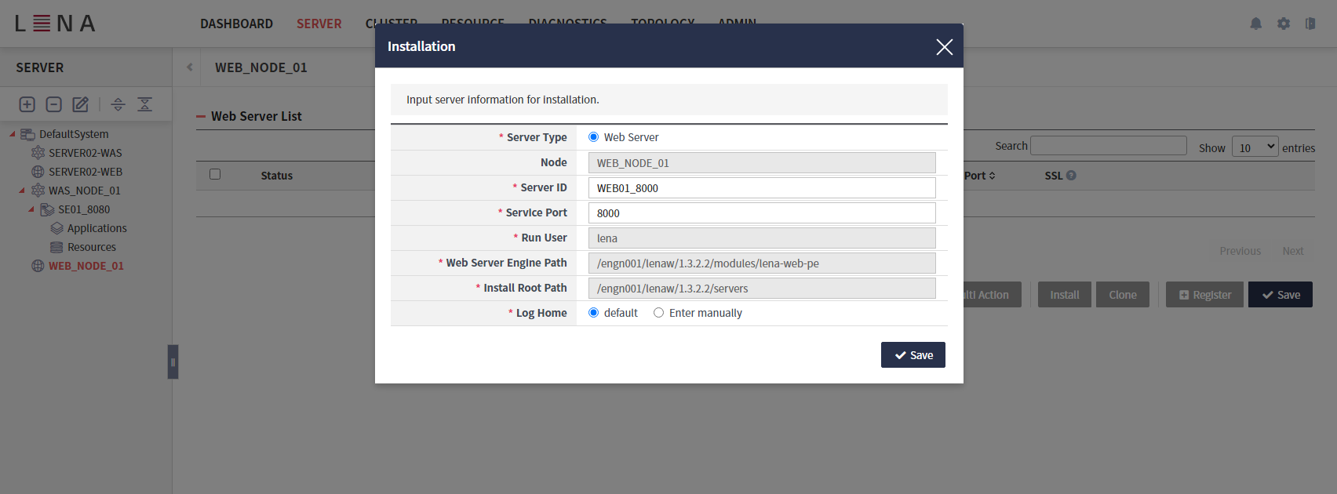Click the add (plus) icon in server toolbar

(x=27, y=104)
